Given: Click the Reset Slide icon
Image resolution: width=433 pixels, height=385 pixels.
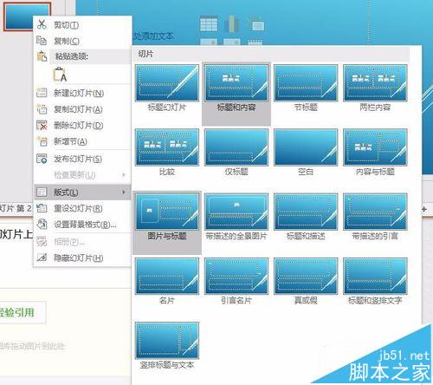Looking at the screenshot, I should pyautogui.click(x=42, y=208).
